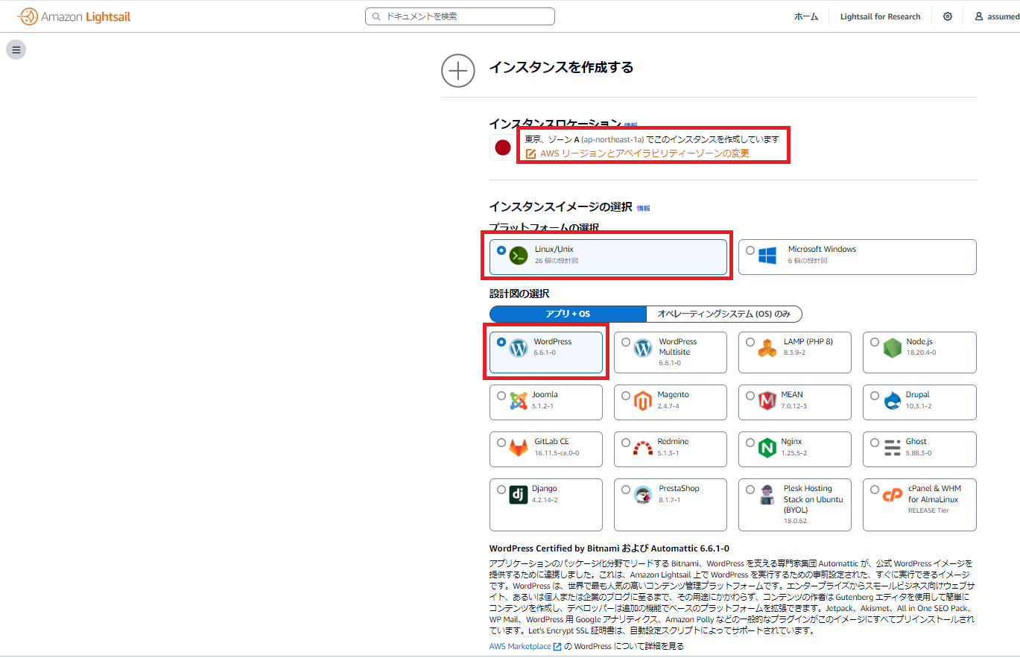This screenshot has height=658, width=1020.
Task: Select the Linux/Unix platform radio button
Action: (x=501, y=250)
